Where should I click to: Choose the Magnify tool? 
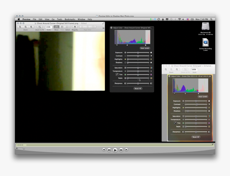75,27
